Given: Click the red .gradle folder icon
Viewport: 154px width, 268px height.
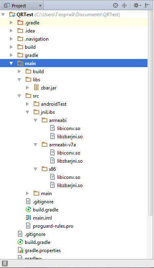Looking at the screenshot, I should 20,22.
